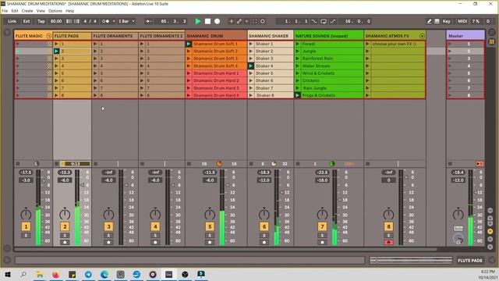Viewport: 499px width, 281px height.
Task: Select the Master track header
Action: (465, 36)
